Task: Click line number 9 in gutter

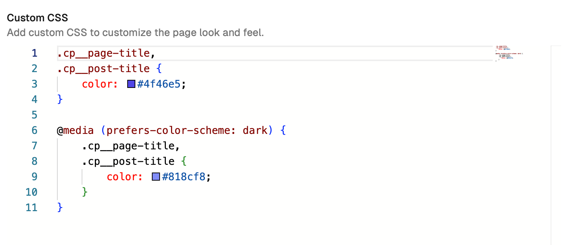Action: (34, 177)
